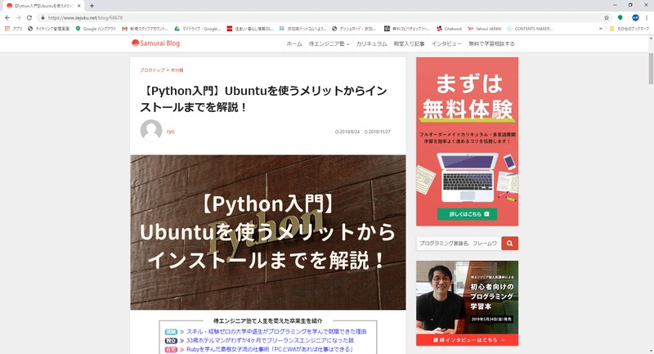Open その他のブックマーク folder
The width and height of the screenshot is (654, 354).
629,29
